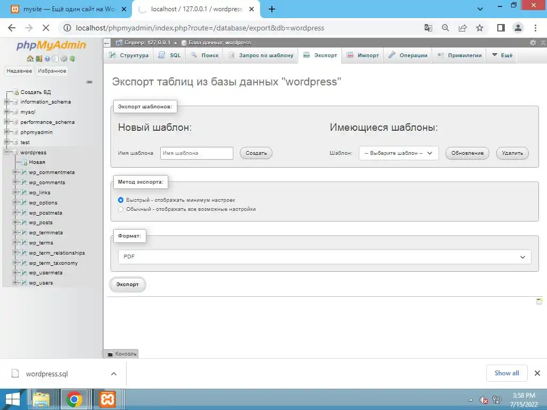Image resolution: width=547 pixels, height=410 pixels.
Task: Go back with browser back arrow
Action: pyautogui.click(x=12, y=28)
